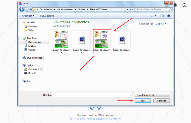Select the highlighted Giants de Zamora 2 image

coord(102,42)
